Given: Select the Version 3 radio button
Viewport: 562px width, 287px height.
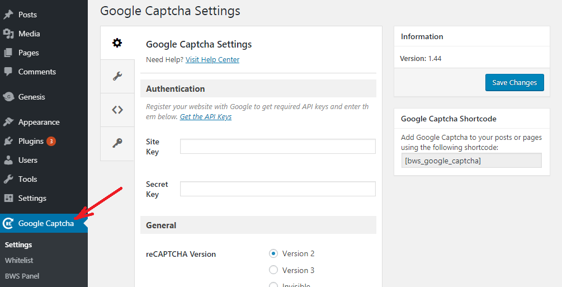Looking at the screenshot, I should [273, 270].
